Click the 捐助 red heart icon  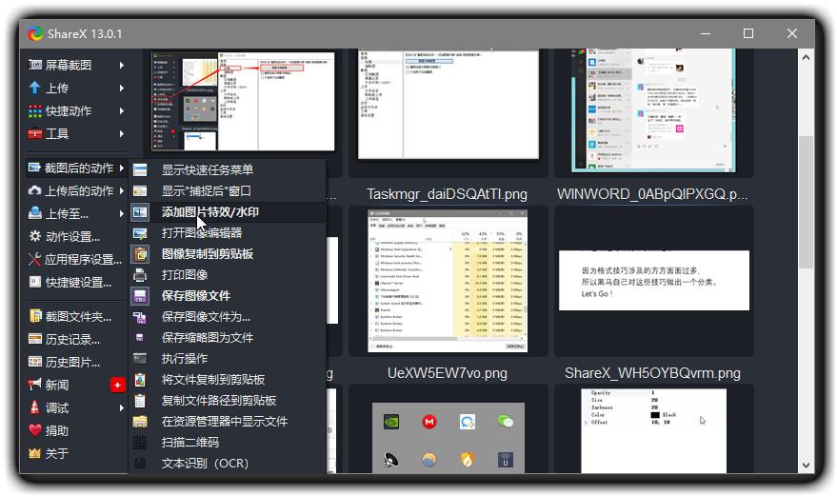click(34, 429)
